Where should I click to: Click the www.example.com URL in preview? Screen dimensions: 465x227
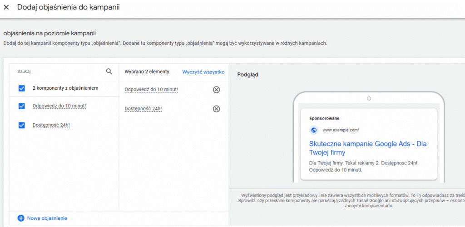[x=341, y=130]
